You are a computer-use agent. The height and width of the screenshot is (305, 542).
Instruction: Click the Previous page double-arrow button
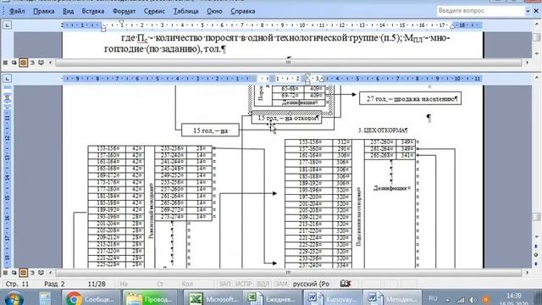[x=536, y=247]
